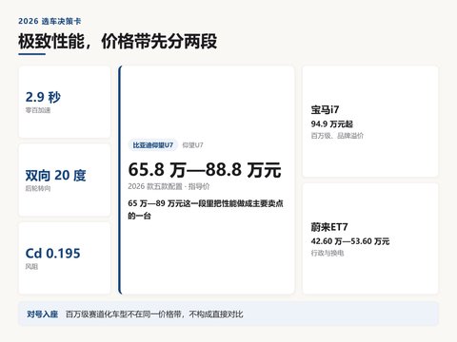Click the '94.9 万元起' price
Screen dimensions: 457x342
[x=332, y=124]
